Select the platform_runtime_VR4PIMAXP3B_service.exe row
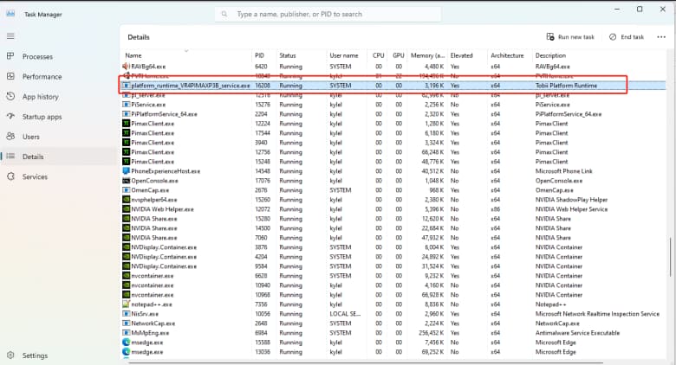 pos(393,86)
